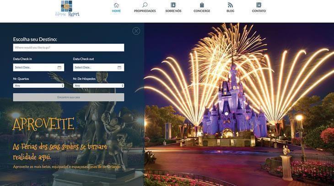334x186 pixels.
Task: Click the BLOG navigation link
Action: pyautogui.click(x=230, y=11)
